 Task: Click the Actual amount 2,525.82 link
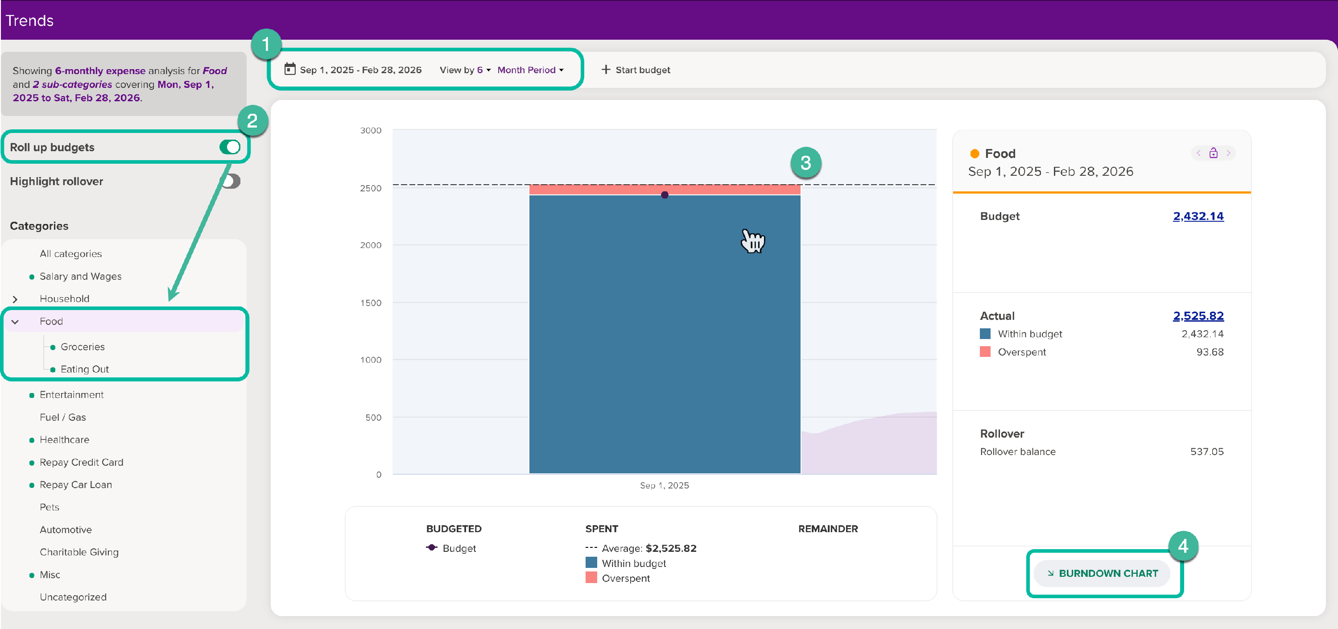point(1198,316)
